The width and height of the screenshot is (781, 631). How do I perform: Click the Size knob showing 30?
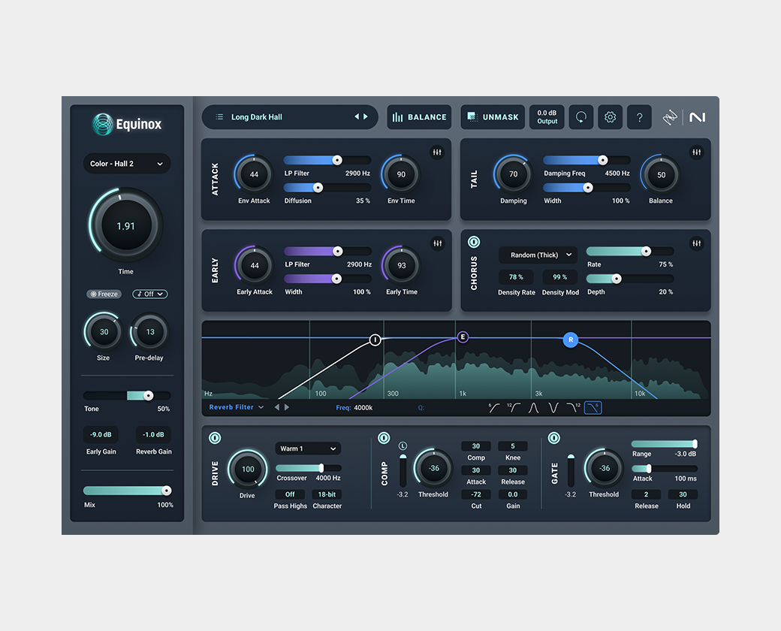(104, 332)
